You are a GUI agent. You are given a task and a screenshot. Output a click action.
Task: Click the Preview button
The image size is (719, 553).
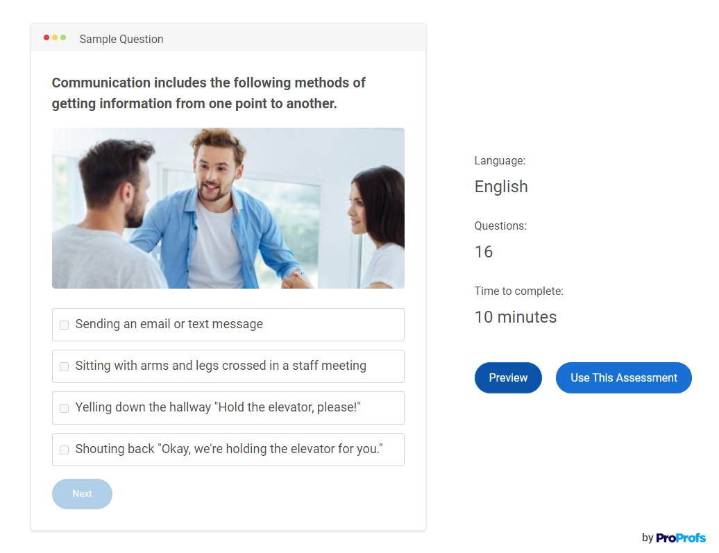tap(508, 377)
